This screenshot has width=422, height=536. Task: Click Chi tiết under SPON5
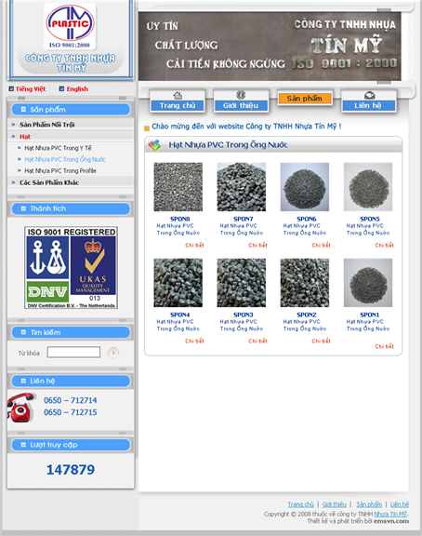pyautogui.click(x=385, y=245)
